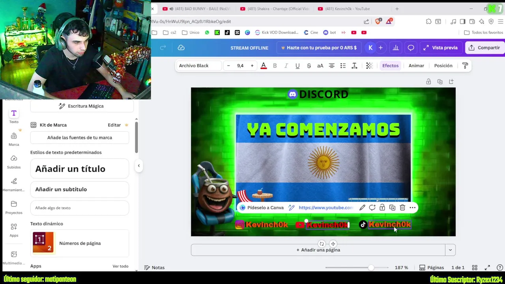Open Apps in sidebar
Viewport: 505px width, 284px height.
pos(14,230)
